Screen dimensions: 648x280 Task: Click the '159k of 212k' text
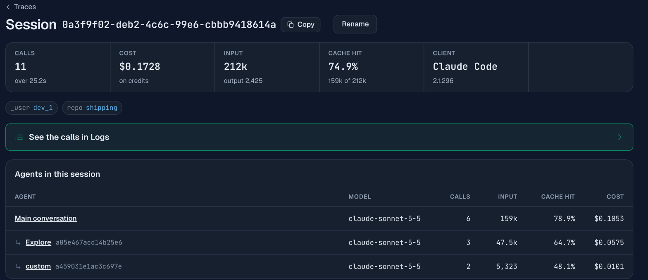(347, 81)
